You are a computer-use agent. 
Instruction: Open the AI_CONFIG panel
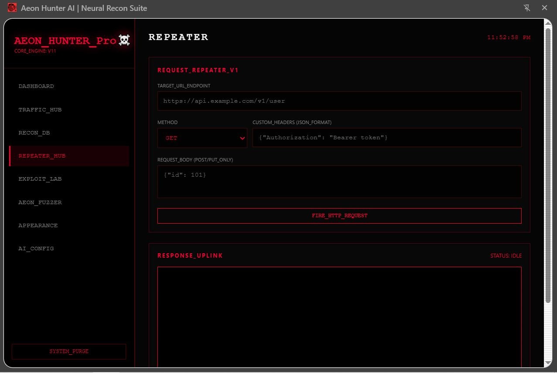pos(36,249)
